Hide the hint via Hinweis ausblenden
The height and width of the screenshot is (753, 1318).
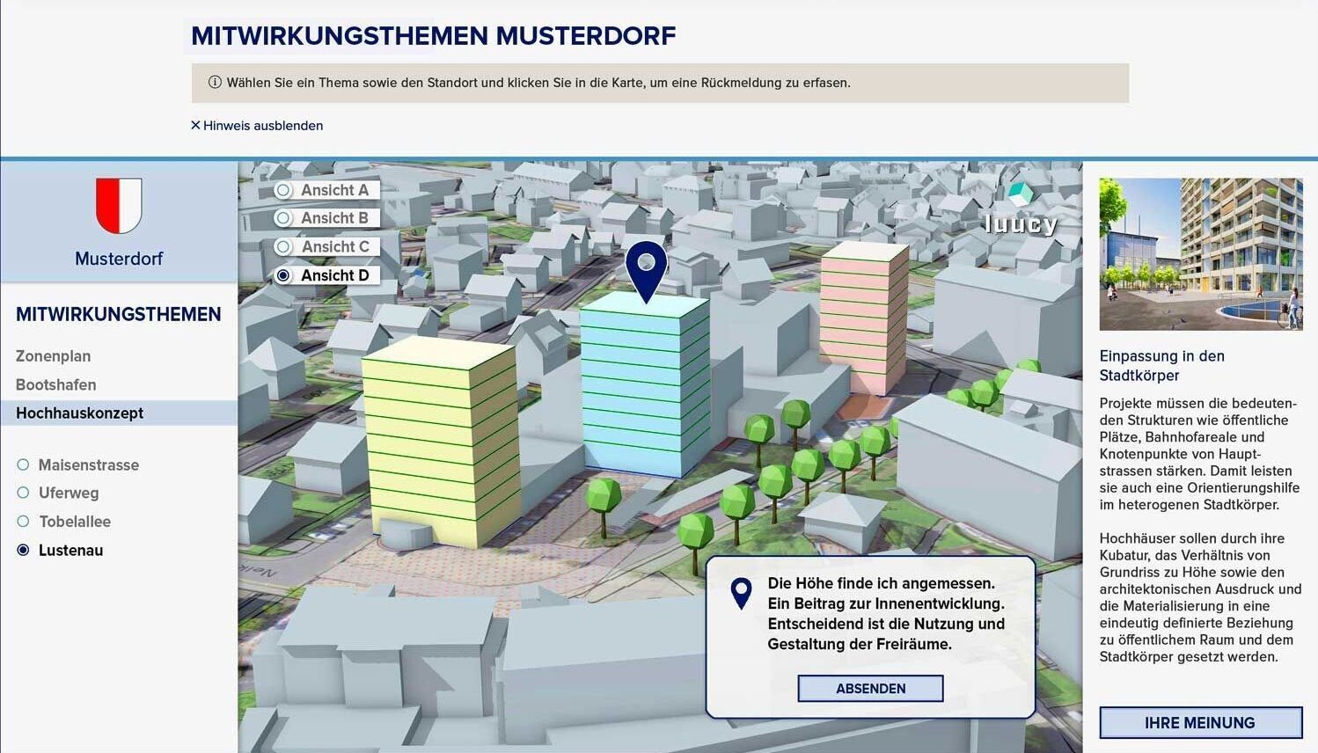point(257,126)
